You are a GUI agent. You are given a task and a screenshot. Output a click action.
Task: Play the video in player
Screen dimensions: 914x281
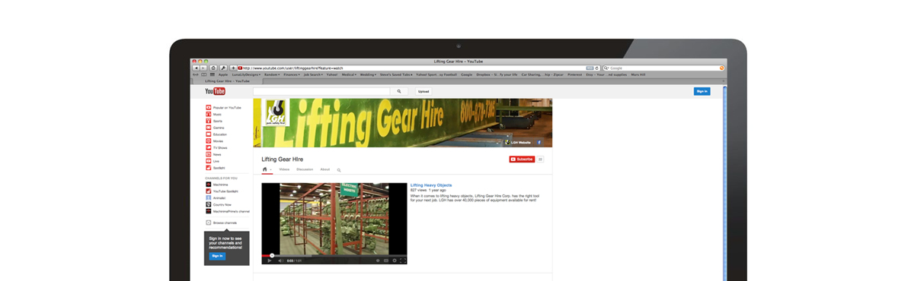[x=270, y=260]
